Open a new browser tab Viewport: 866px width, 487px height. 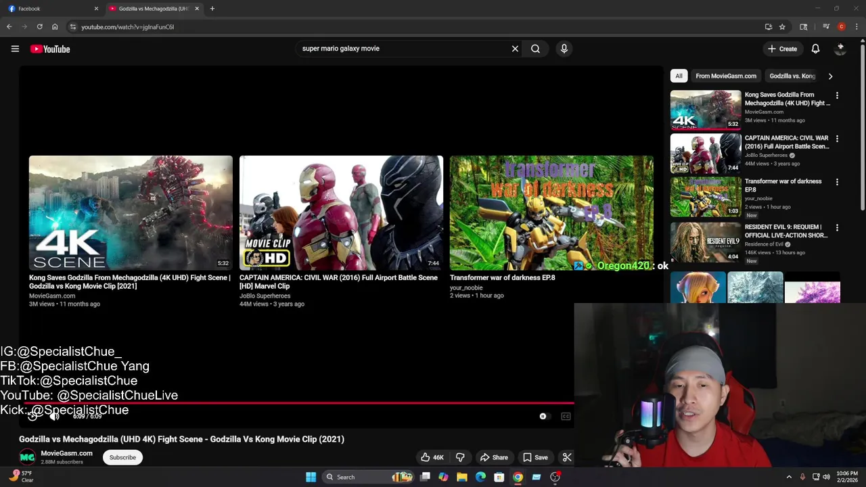[212, 9]
